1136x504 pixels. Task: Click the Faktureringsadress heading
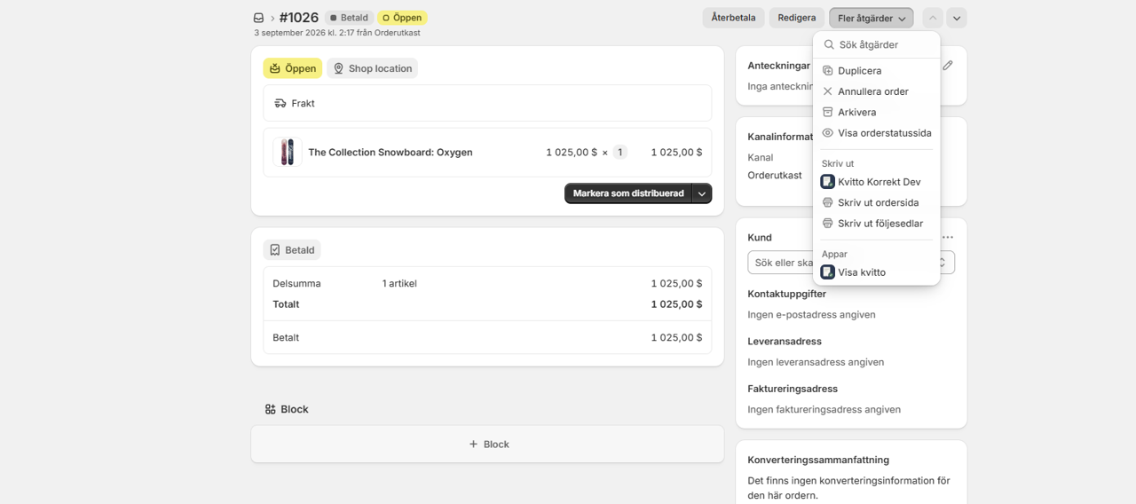pyautogui.click(x=793, y=389)
